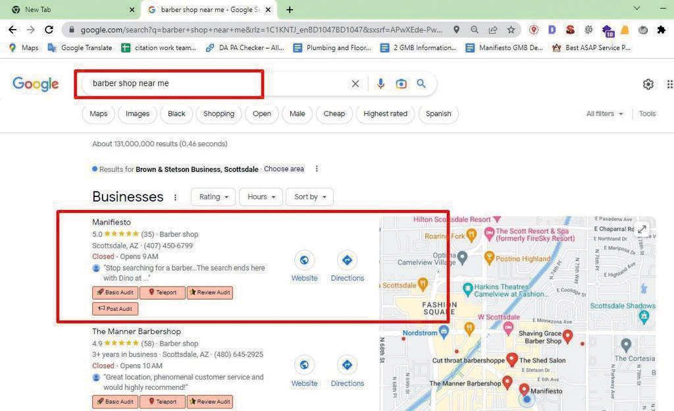Click Manifiesto Website globe icon

[x=304, y=260]
